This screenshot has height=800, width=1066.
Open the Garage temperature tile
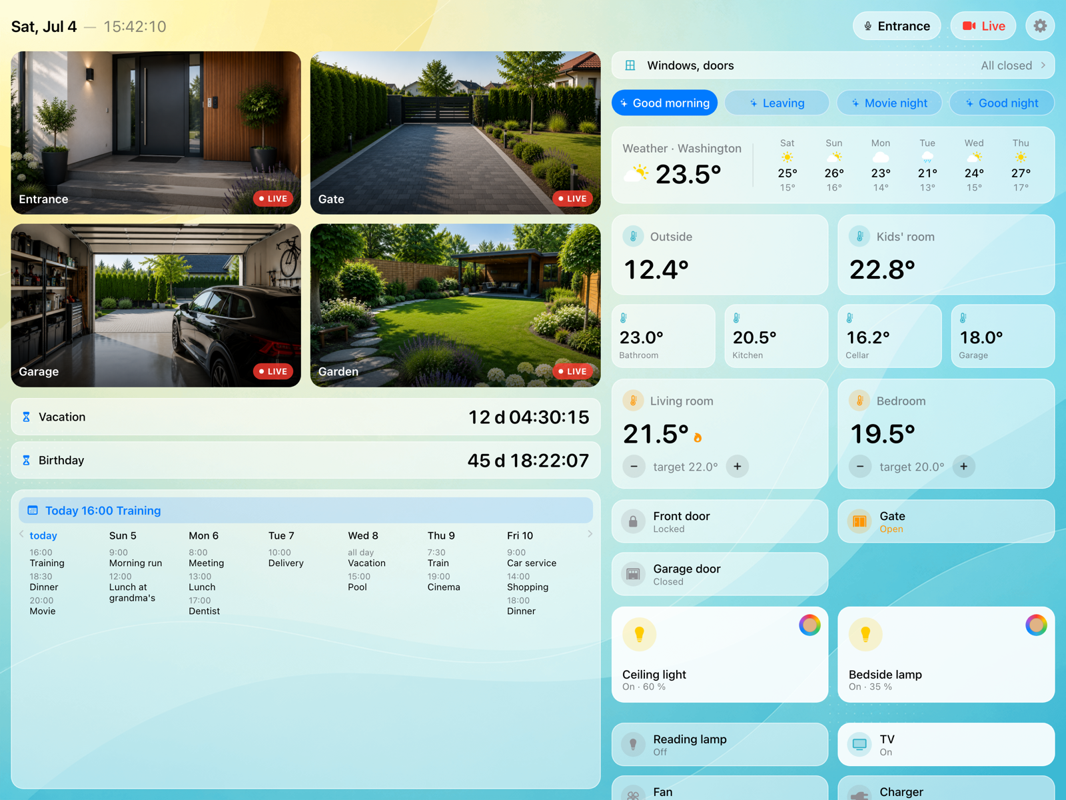pyautogui.click(x=1003, y=336)
